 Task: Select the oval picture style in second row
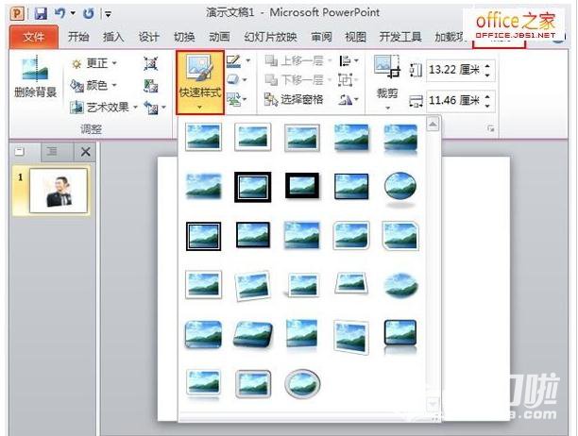(399, 187)
